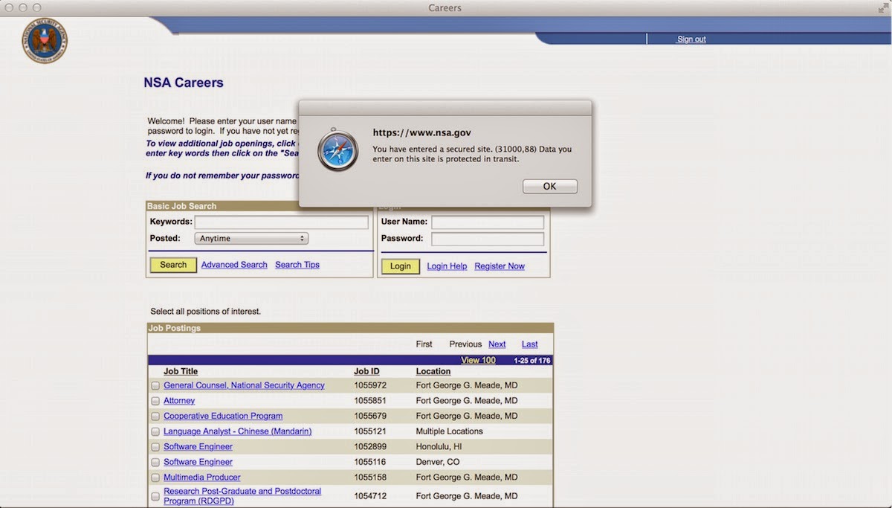Open the Cooperative Education Program posting
Viewport: 892px width, 508px height.
pyautogui.click(x=223, y=416)
